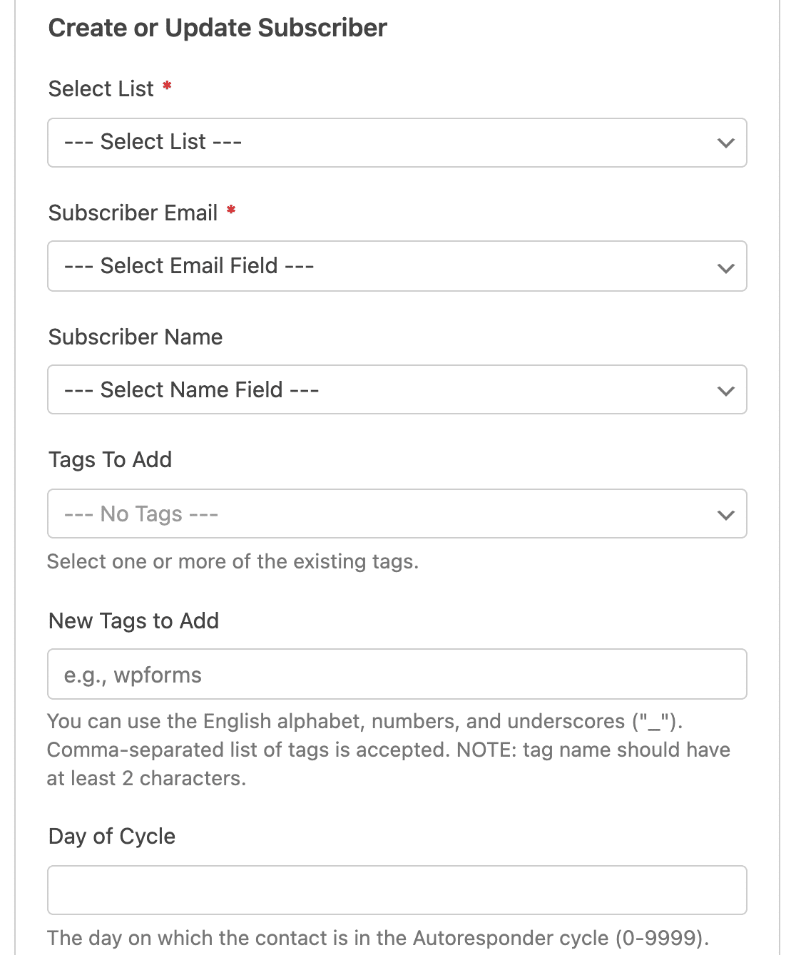Click the tag name requirements note

click(389, 750)
